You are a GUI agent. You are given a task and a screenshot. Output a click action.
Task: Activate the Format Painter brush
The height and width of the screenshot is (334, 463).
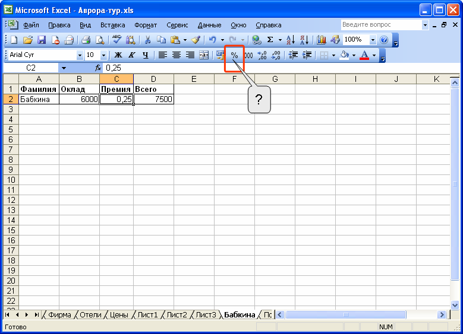click(x=196, y=40)
